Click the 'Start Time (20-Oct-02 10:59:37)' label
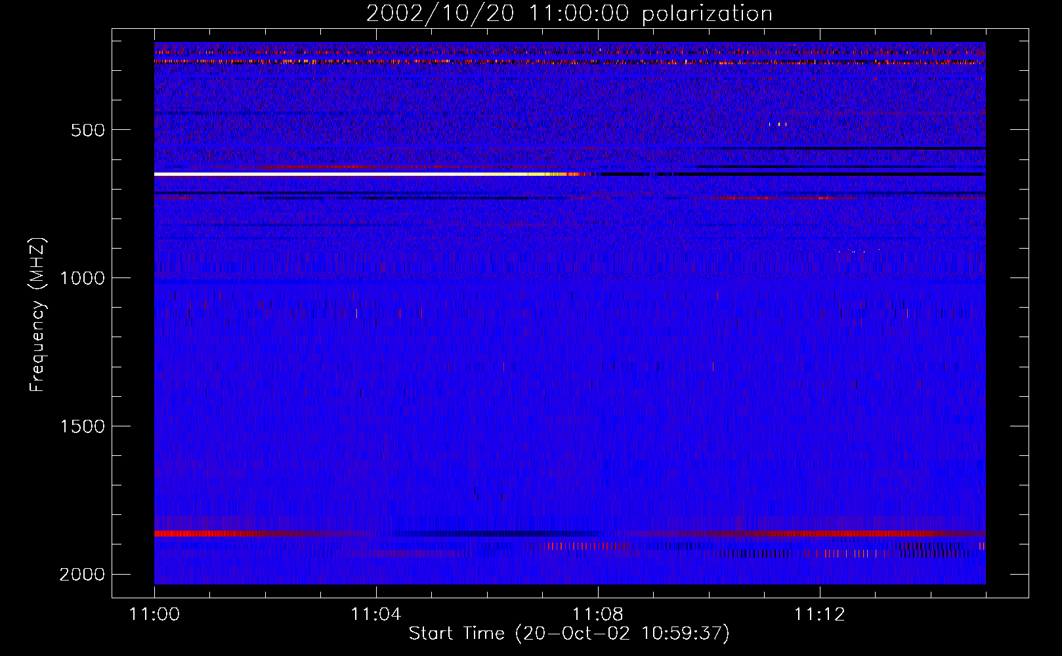The height and width of the screenshot is (656, 1062). pyautogui.click(x=569, y=634)
